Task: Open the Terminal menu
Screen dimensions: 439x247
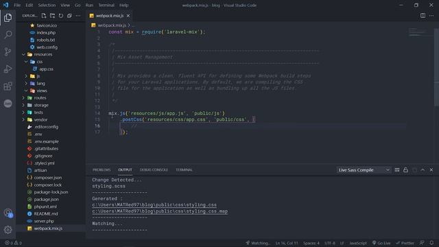Action: click(106, 5)
